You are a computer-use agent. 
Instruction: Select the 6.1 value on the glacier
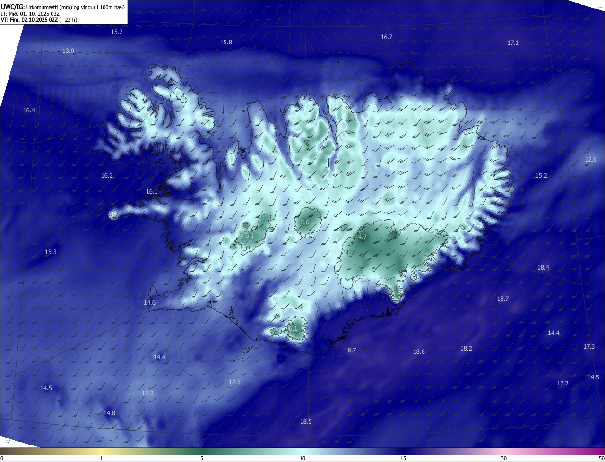pos(250,235)
